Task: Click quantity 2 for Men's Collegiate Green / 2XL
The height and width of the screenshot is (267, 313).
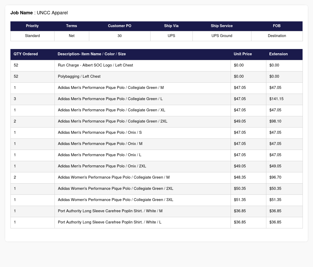Action: (15, 121)
